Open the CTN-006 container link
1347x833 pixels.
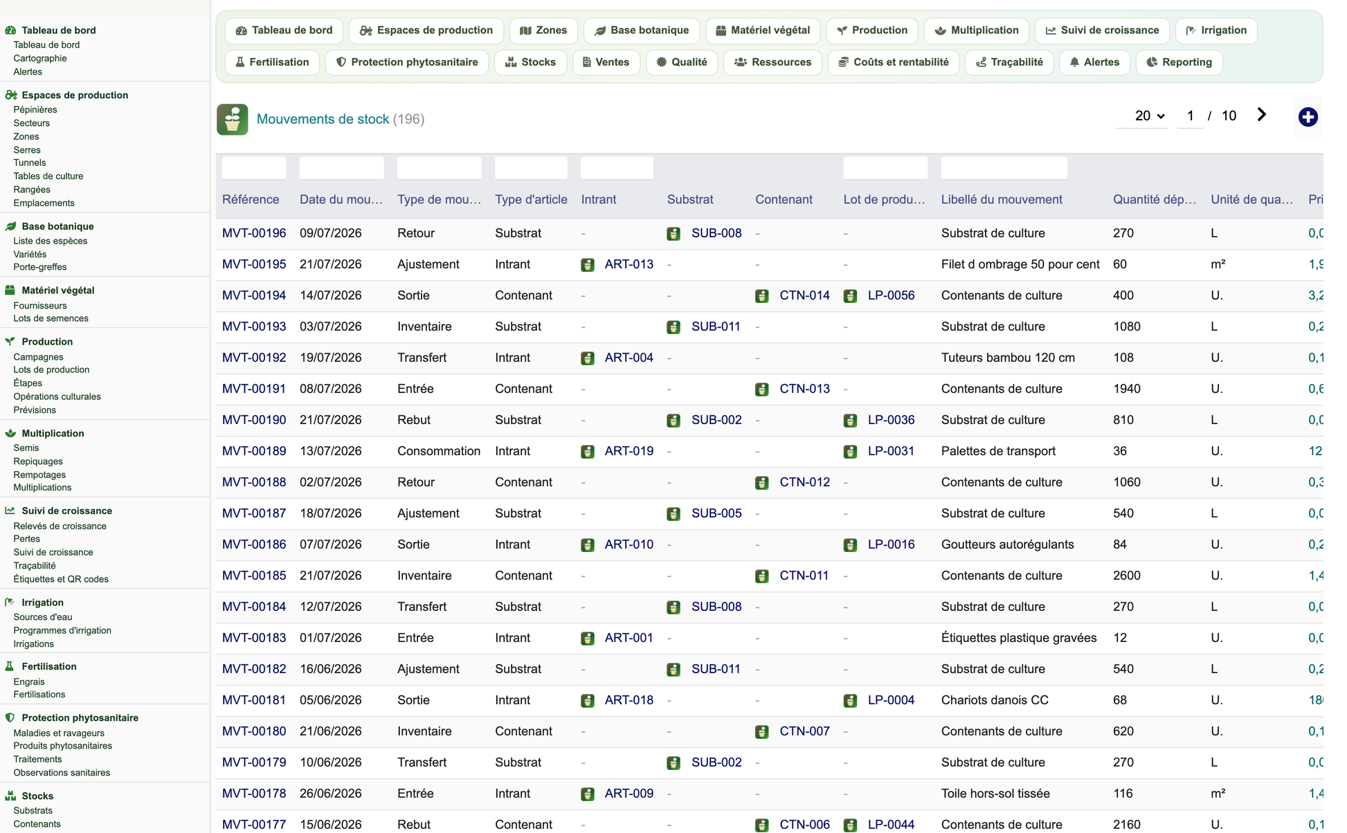(804, 825)
